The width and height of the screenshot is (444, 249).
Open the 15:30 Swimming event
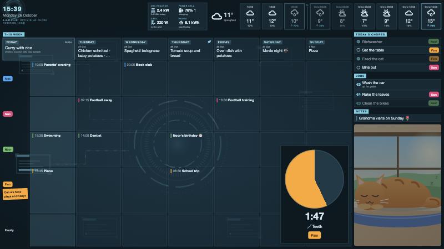[47, 136]
